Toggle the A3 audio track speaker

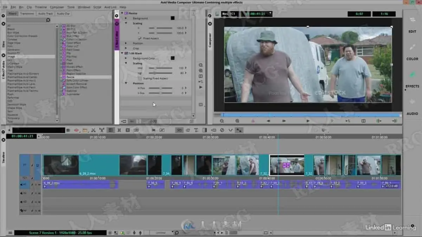coord(21,202)
